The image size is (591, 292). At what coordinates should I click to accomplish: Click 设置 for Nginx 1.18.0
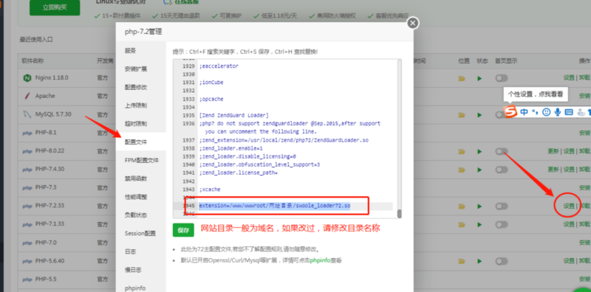point(569,78)
